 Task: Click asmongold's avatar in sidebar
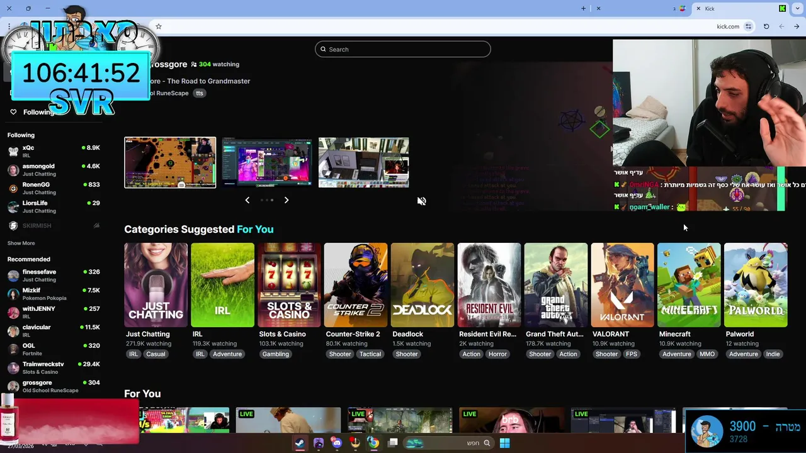coord(13,170)
